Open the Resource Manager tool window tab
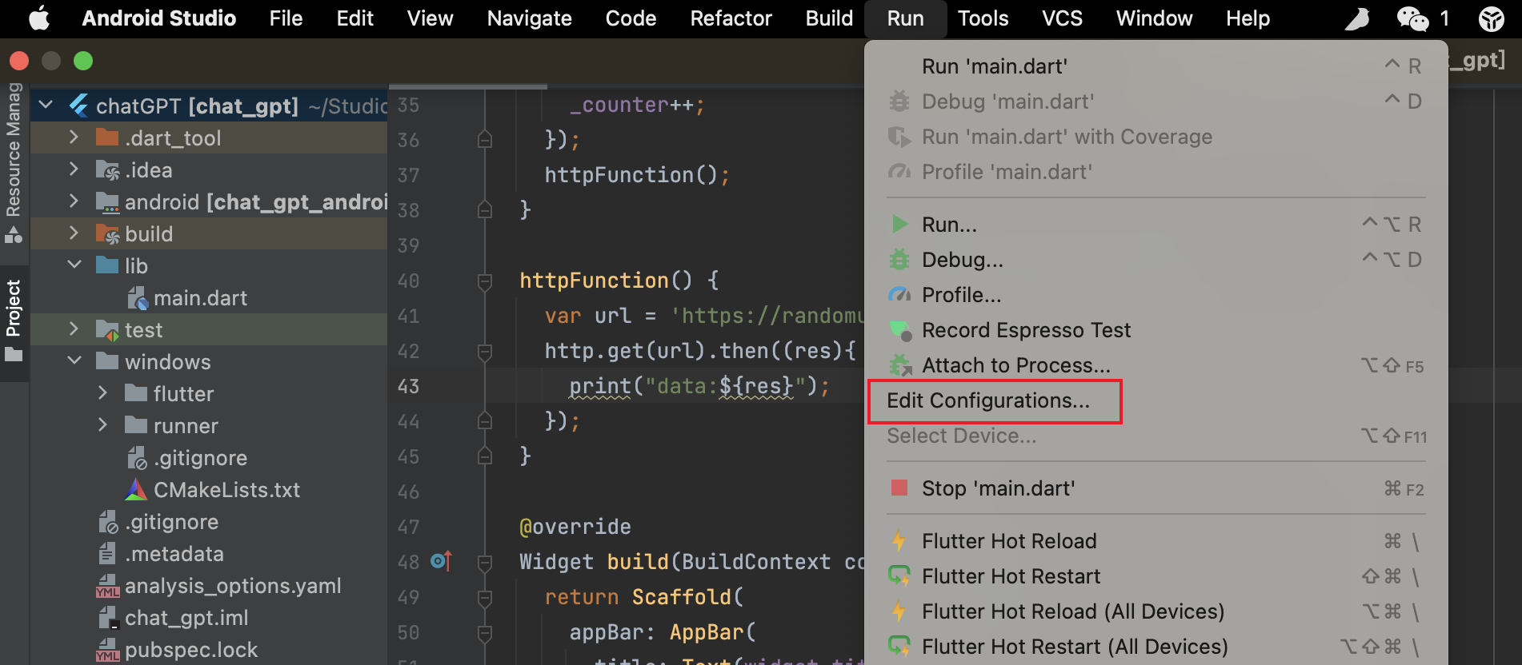Viewport: 1522px width, 665px height. click(14, 162)
